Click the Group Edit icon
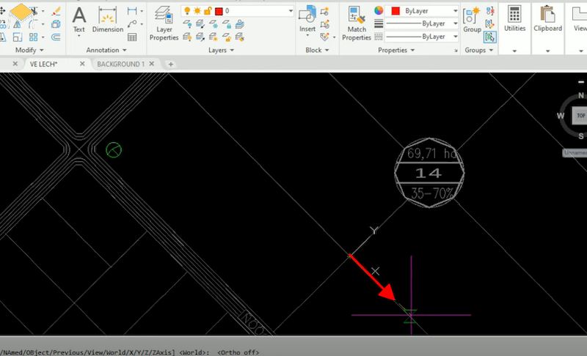The height and width of the screenshot is (356, 587). (x=490, y=24)
